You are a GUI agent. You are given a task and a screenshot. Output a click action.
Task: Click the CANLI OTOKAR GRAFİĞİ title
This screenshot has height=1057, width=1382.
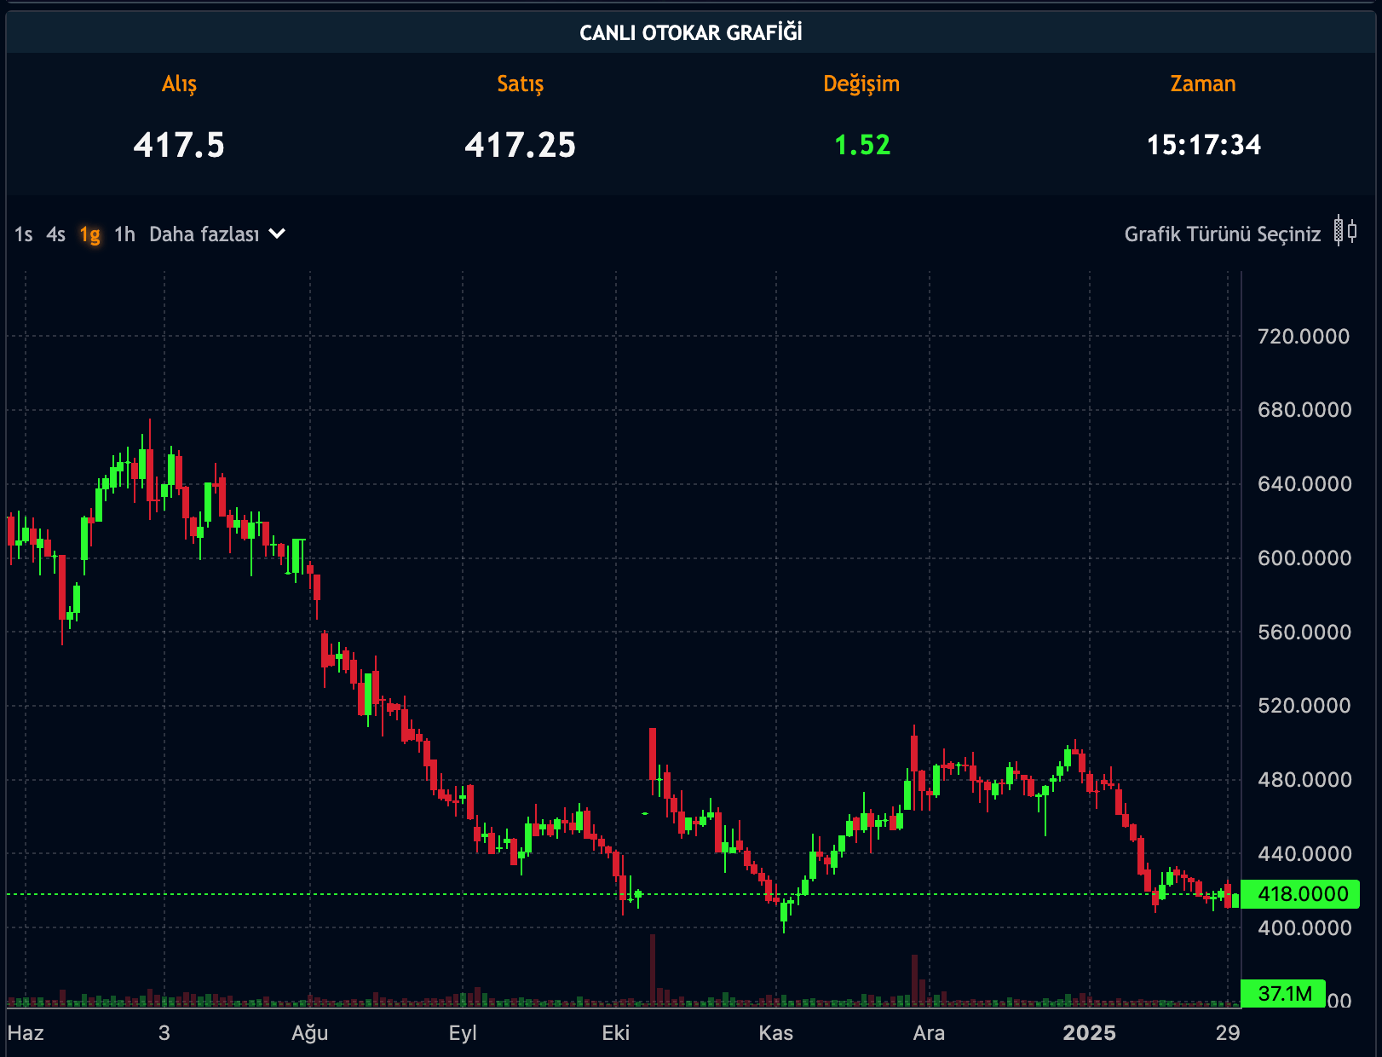pos(691,32)
